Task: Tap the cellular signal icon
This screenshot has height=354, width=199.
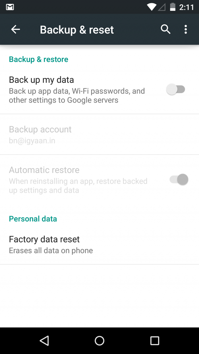Action: tap(162, 7)
